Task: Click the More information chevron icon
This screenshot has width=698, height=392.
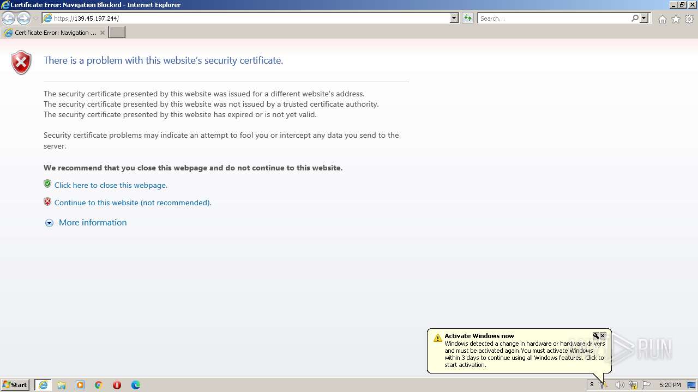Action: coord(49,223)
